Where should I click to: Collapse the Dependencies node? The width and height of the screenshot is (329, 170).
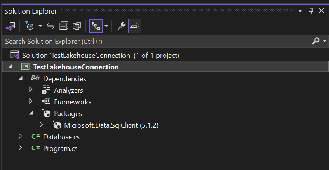click(x=21, y=79)
